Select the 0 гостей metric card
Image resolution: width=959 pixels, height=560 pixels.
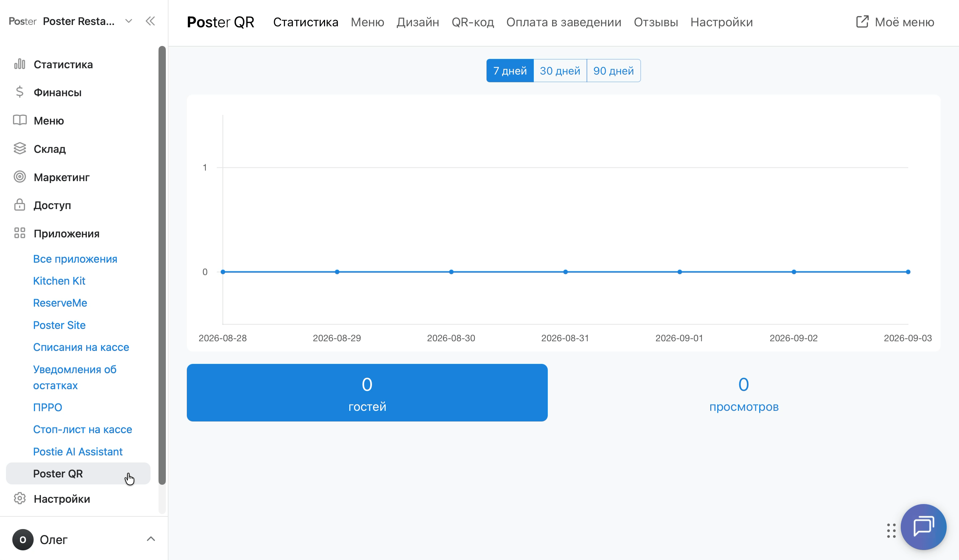pyautogui.click(x=367, y=393)
